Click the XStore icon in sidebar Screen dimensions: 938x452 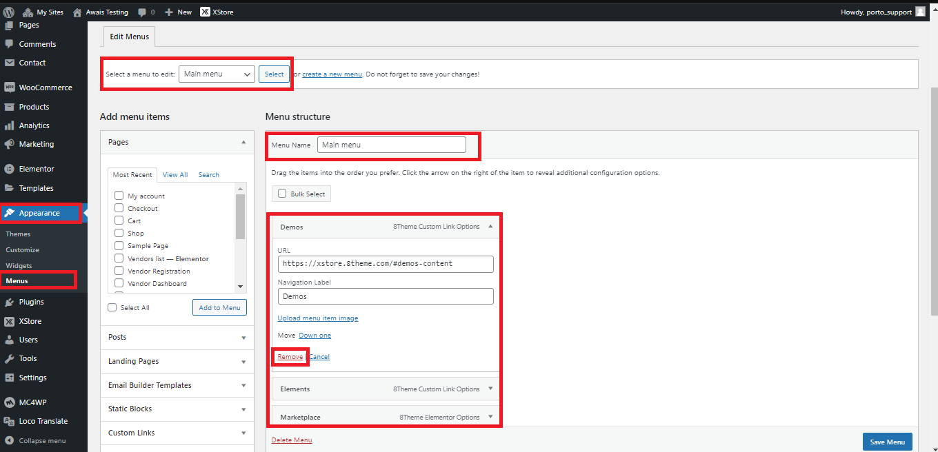coord(9,321)
